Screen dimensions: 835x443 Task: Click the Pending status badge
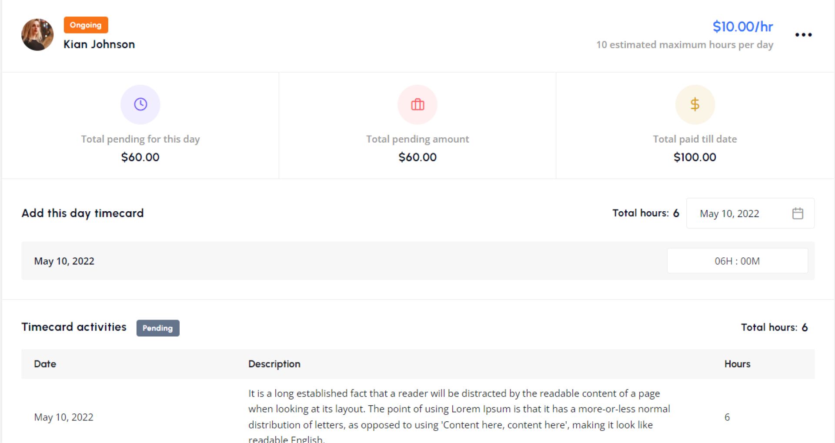pyautogui.click(x=157, y=328)
